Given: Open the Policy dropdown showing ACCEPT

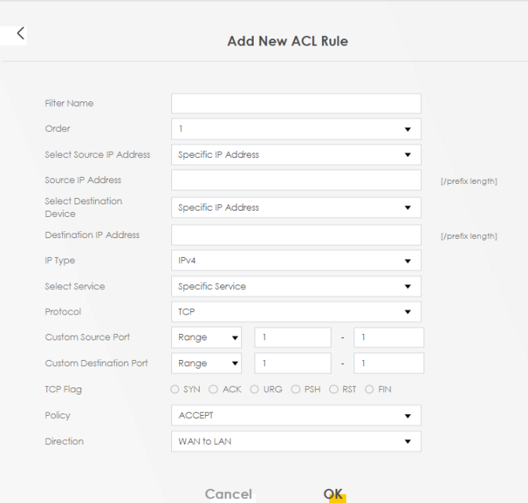Looking at the screenshot, I should [296, 415].
